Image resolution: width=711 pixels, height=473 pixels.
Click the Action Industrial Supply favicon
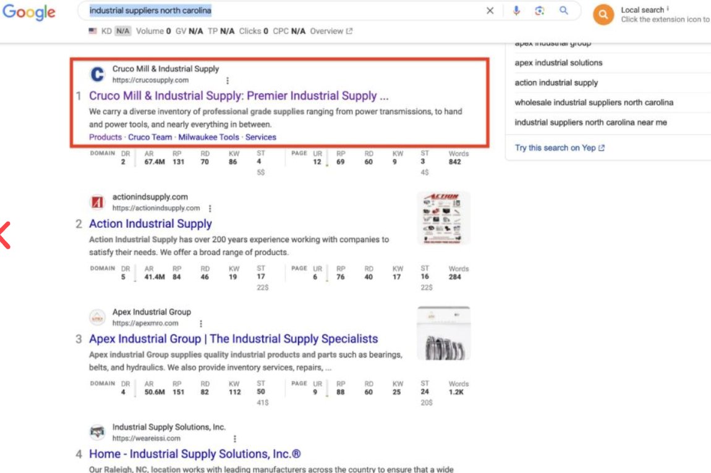point(97,202)
